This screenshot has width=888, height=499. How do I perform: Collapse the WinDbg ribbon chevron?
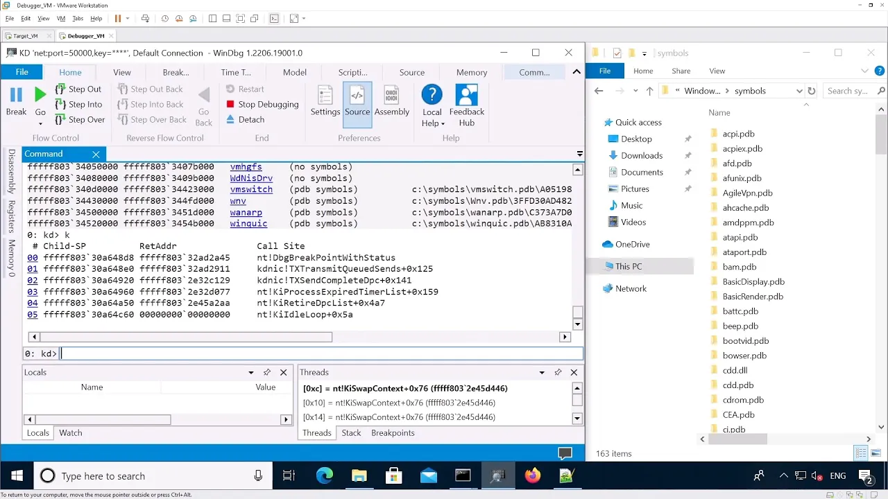(x=577, y=72)
